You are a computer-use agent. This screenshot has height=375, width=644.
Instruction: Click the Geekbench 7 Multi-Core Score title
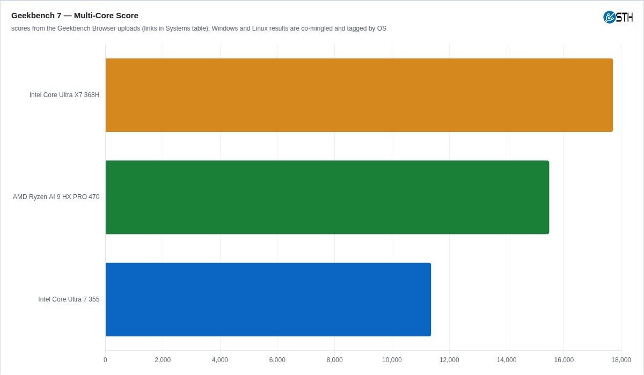pos(75,16)
